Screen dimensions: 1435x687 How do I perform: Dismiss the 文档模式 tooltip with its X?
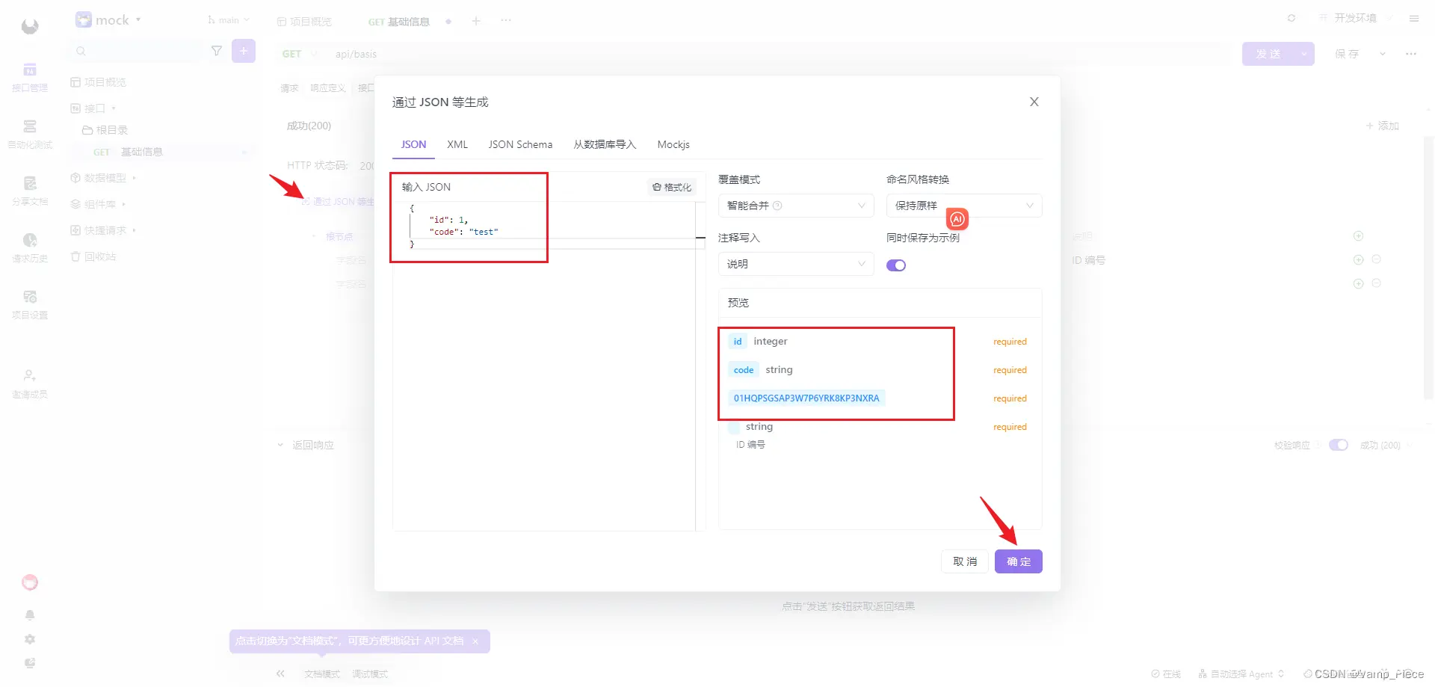pos(475,641)
